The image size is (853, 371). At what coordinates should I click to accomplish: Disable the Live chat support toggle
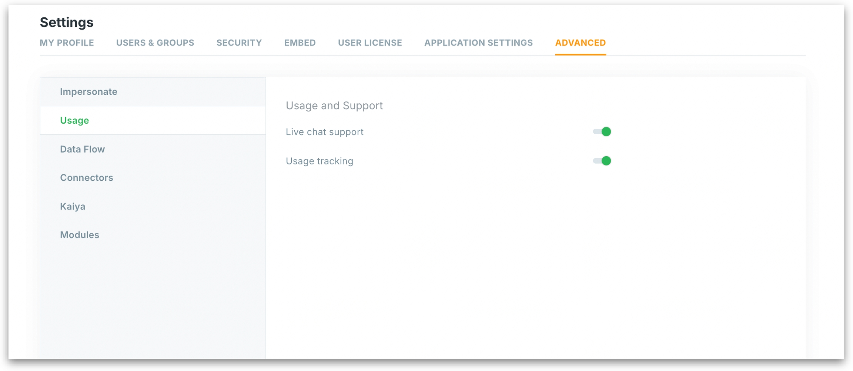pos(602,132)
